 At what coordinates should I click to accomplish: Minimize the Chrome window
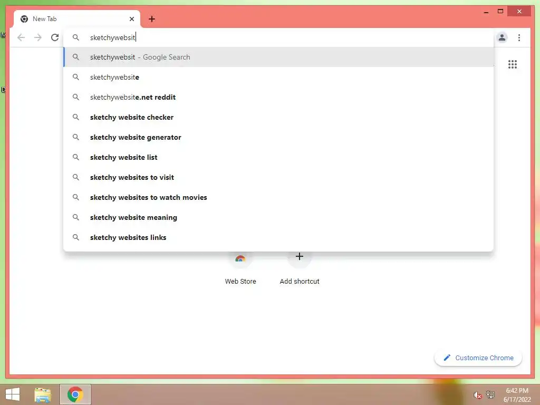[x=486, y=12]
